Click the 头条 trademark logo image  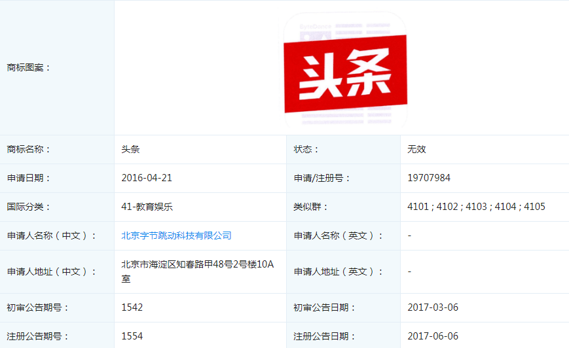click(345, 69)
